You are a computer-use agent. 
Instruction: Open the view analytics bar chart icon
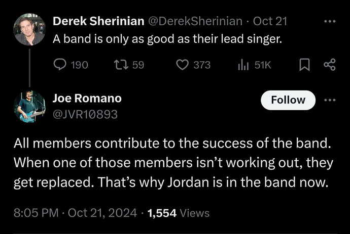click(x=243, y=65)
